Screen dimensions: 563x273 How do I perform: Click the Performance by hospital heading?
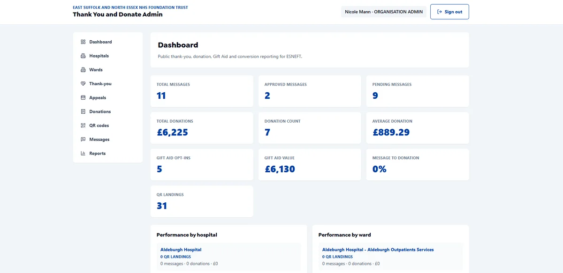187,235
